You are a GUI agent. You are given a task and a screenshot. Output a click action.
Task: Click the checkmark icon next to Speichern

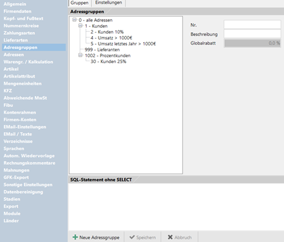[x=132, y=237]
